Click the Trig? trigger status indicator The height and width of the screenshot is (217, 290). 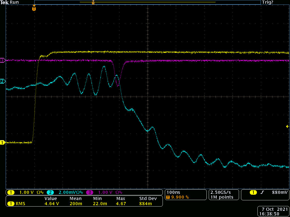tap(267, 2)
